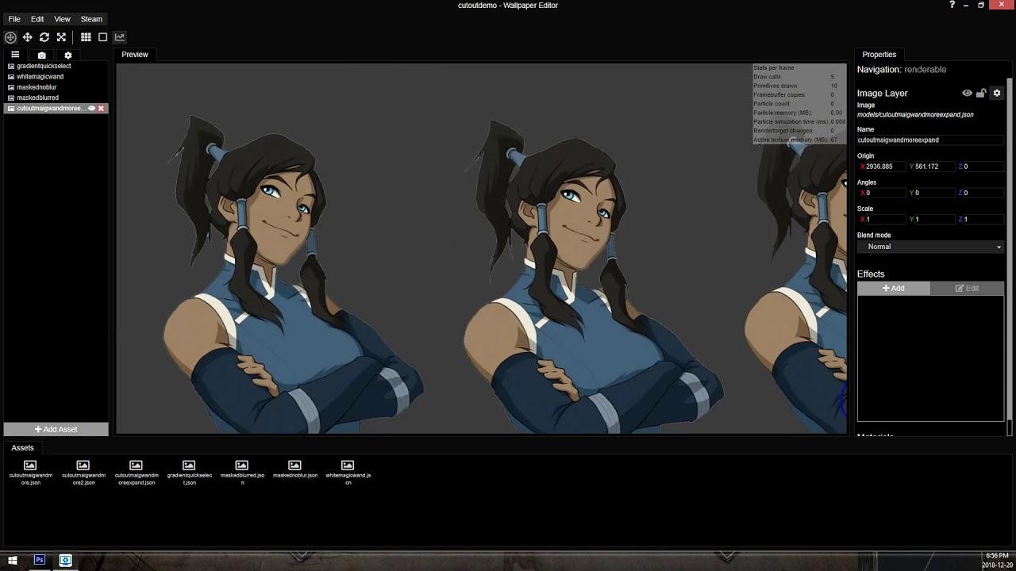Toggle the Image Layer lock icon
1016x571 pixels.
point(981,94)
